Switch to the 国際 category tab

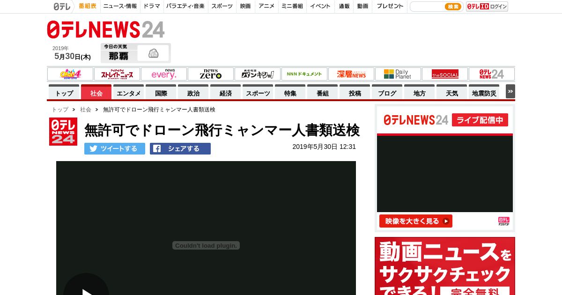pos(161,93)
